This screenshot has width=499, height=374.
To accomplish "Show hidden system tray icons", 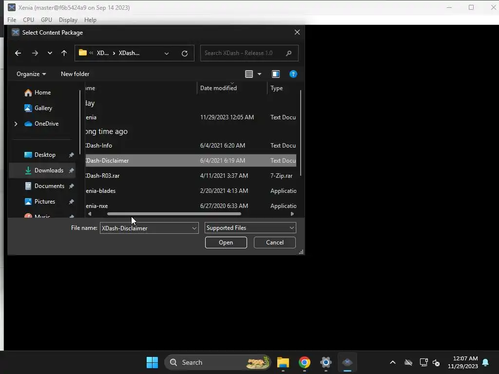I will pyautogui.click(x=393, y=362).
